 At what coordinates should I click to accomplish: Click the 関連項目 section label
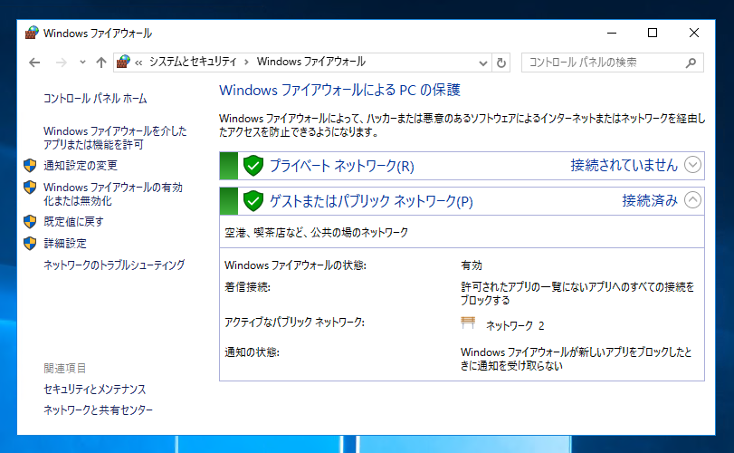click(65, 368)
